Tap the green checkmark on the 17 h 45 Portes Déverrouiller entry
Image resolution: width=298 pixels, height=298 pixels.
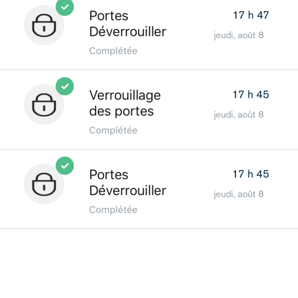tap(65, 166)
